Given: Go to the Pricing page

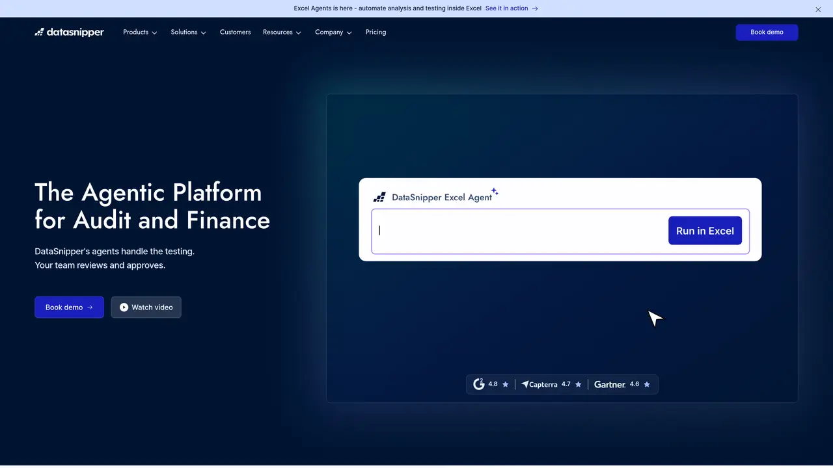Looking at the screenshot, I should click(x=376, y=32).
